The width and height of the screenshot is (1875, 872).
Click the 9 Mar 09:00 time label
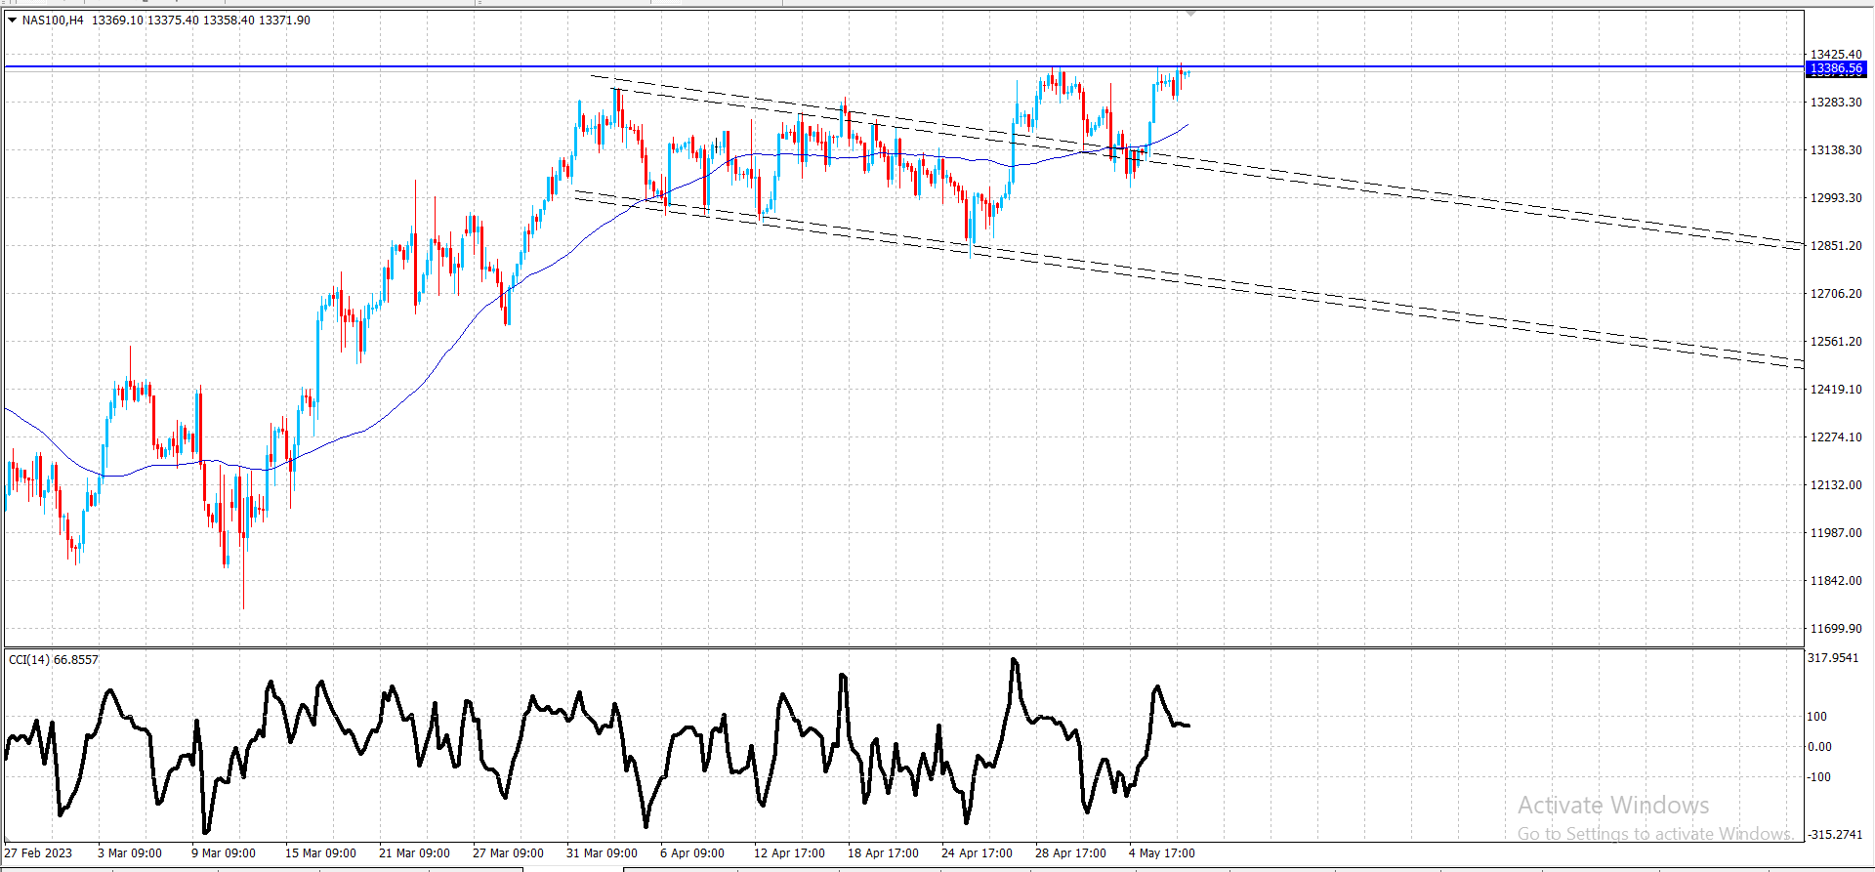pos(224,853)
